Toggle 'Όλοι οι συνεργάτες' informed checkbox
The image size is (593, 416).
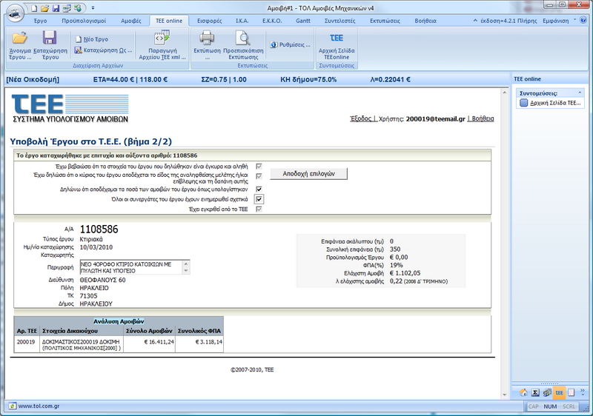(259, 199)
